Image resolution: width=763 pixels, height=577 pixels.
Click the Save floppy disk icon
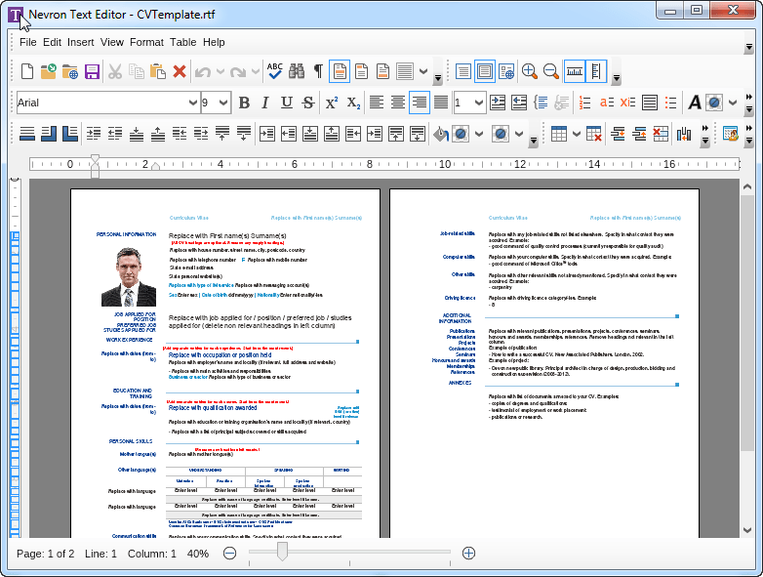93,71
